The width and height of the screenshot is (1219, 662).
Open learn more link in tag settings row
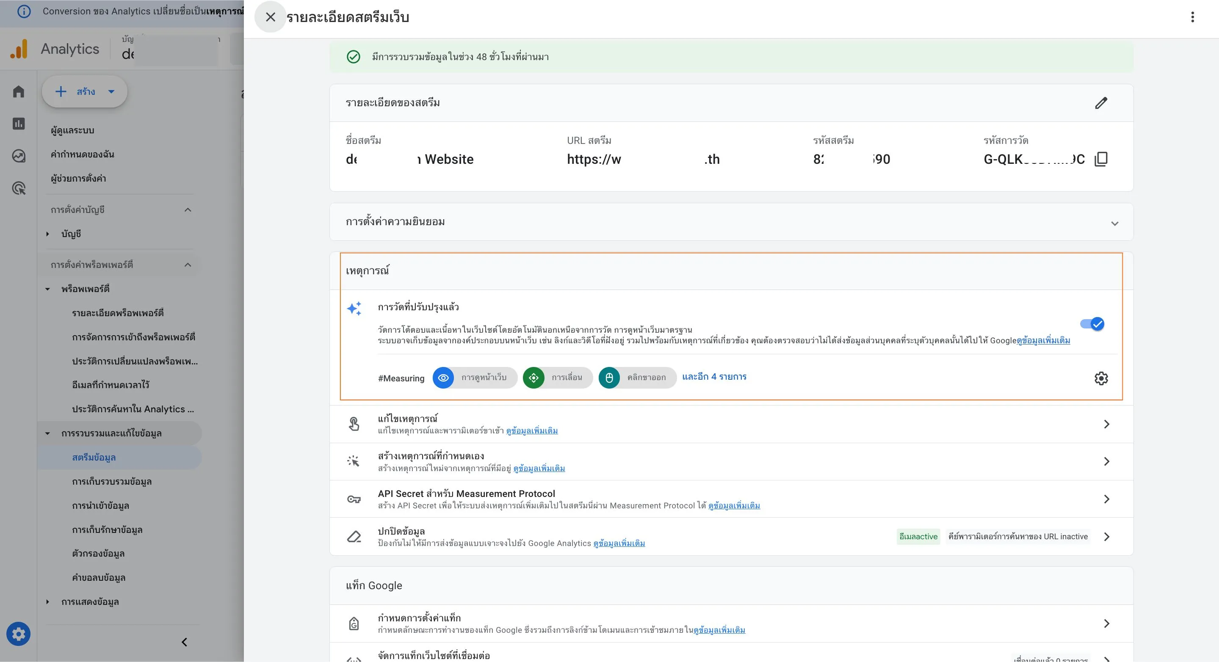(x=719, y=630)
